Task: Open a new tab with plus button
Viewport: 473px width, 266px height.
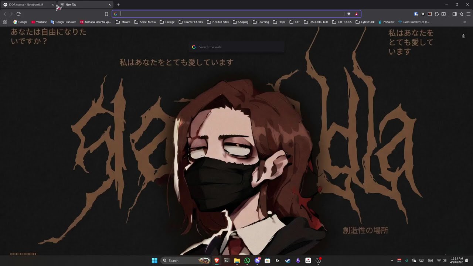Action: point(118,4)
